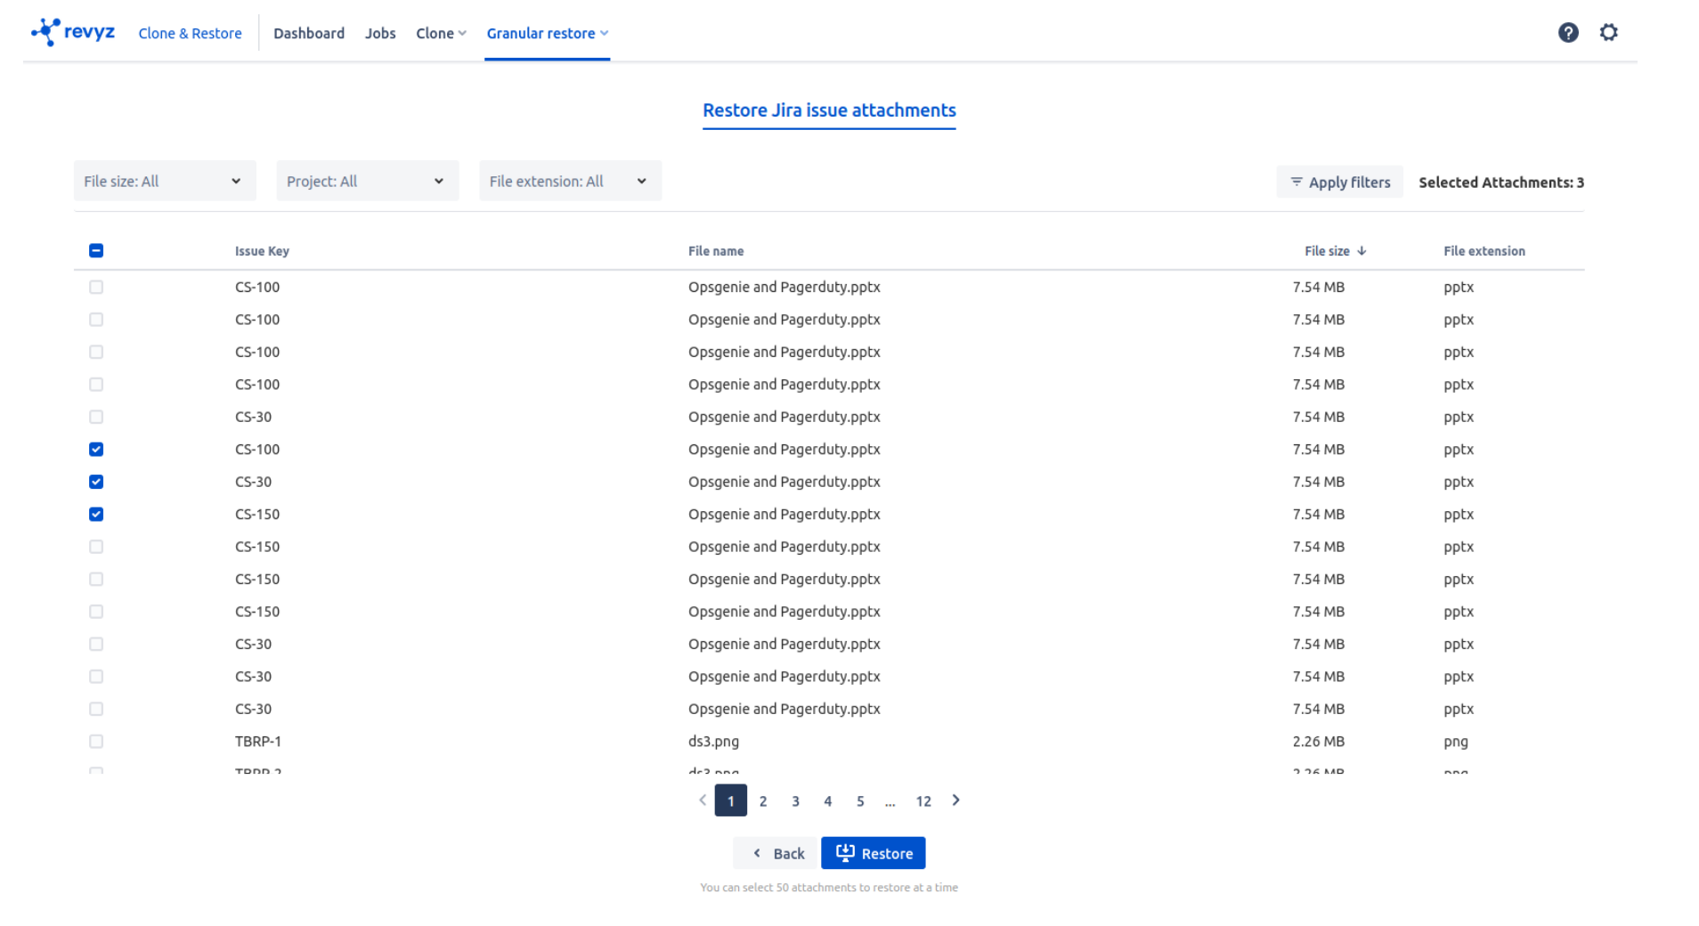Jump to page 12 in pagination
Viewport: 1699px width, 926px height.
coord(923,801)
